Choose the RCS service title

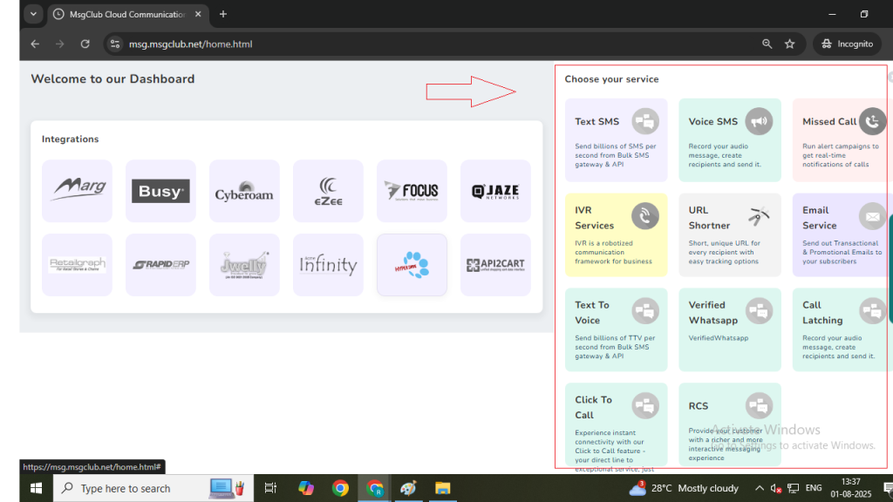pyautogui.click(x=699, y=406)
